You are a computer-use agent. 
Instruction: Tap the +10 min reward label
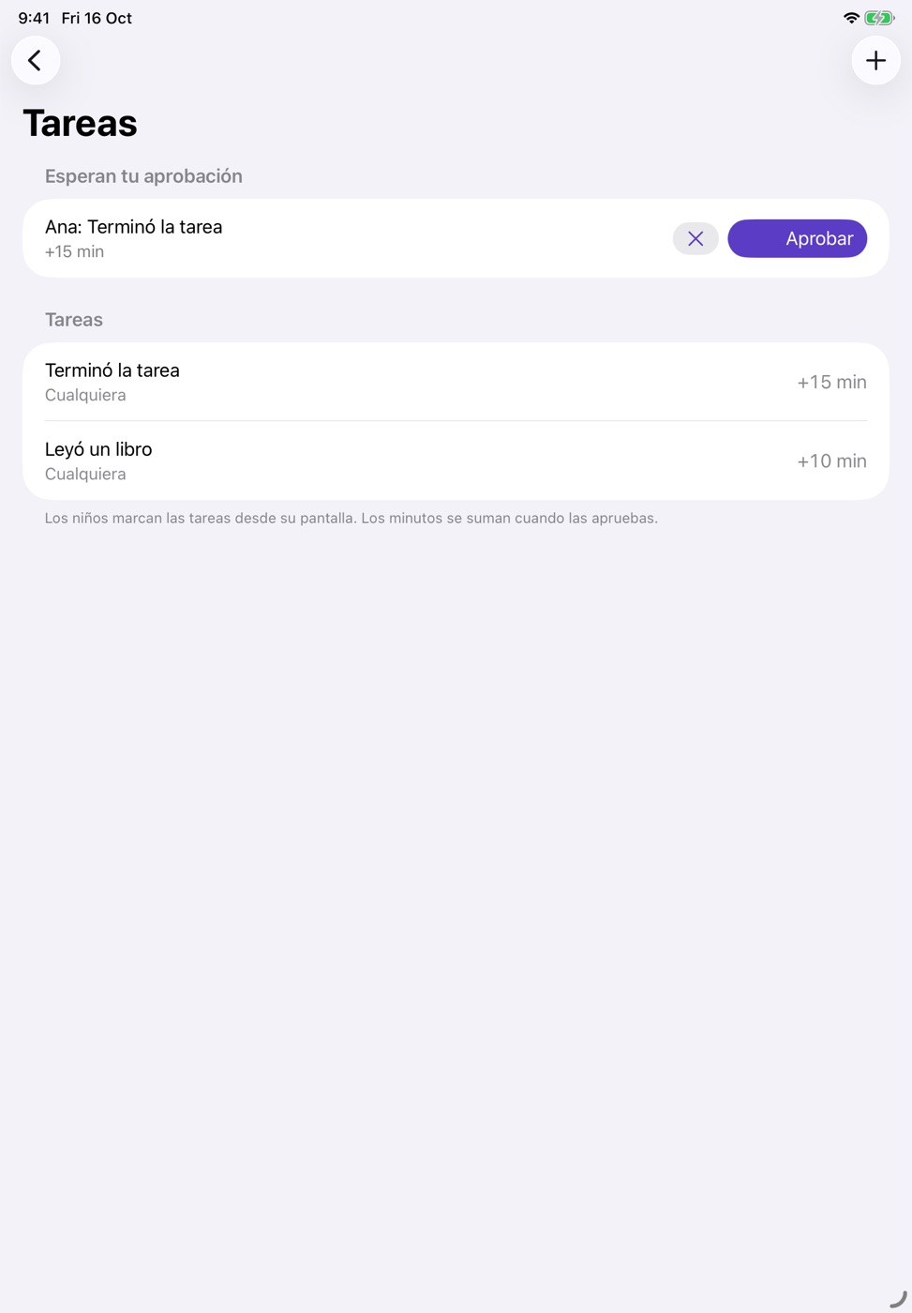(831, 461)
